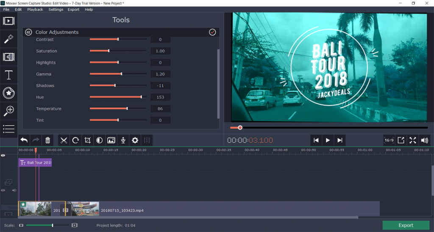Split clip with the scissors icon
Image resolution: width=434 pixels, height=232 pixels.
click(64, 140)
